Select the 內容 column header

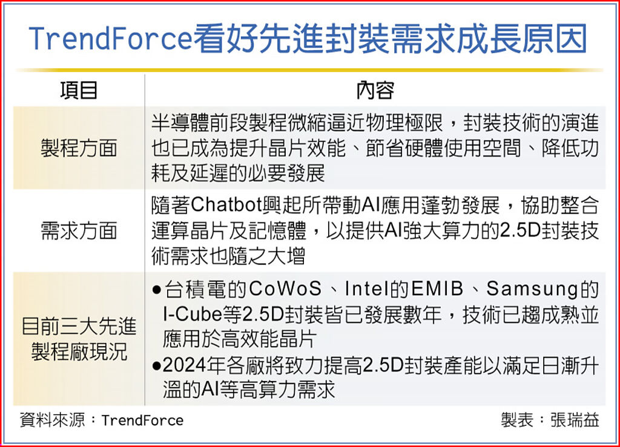[x=375, y=90]
